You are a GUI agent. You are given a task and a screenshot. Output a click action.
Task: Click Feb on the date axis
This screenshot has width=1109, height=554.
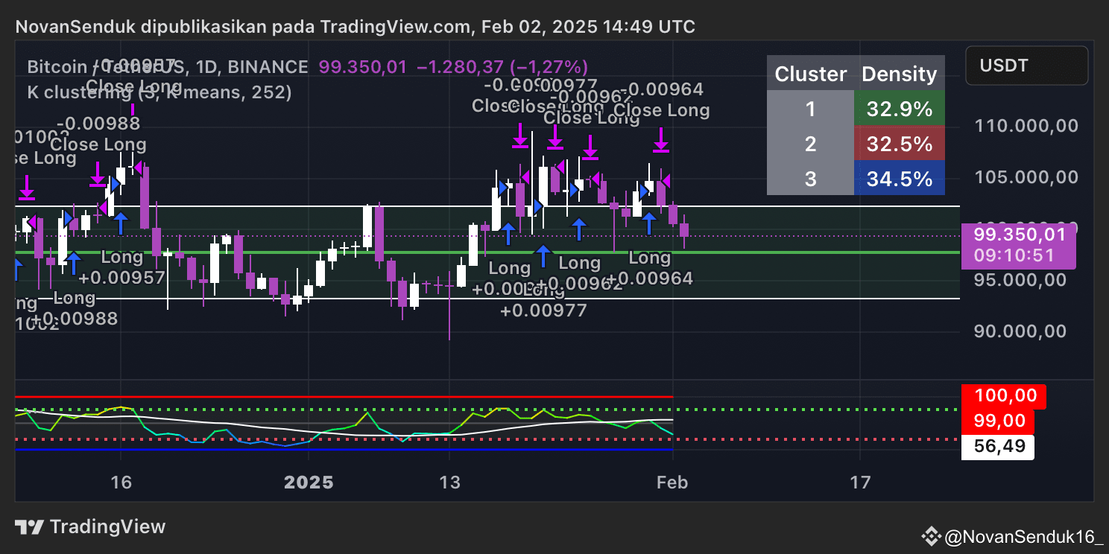tap(672, 482)
